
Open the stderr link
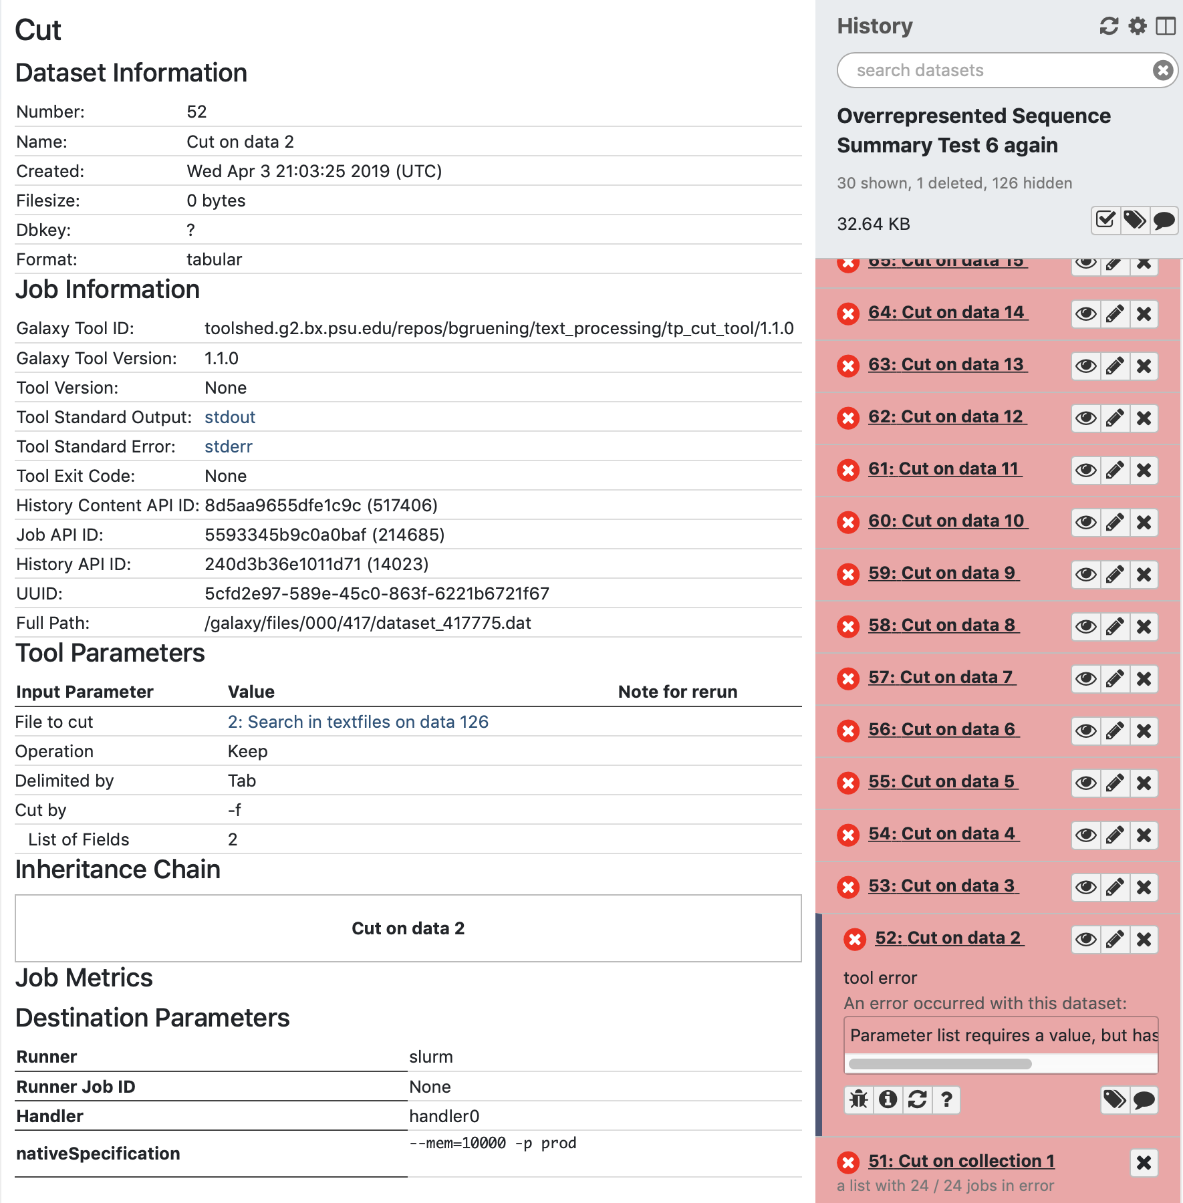229,446
